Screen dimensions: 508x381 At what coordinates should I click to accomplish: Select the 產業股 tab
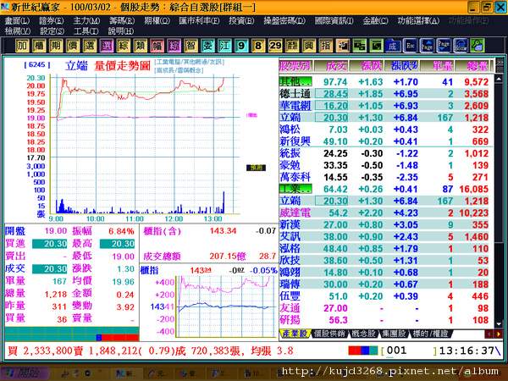294,334
